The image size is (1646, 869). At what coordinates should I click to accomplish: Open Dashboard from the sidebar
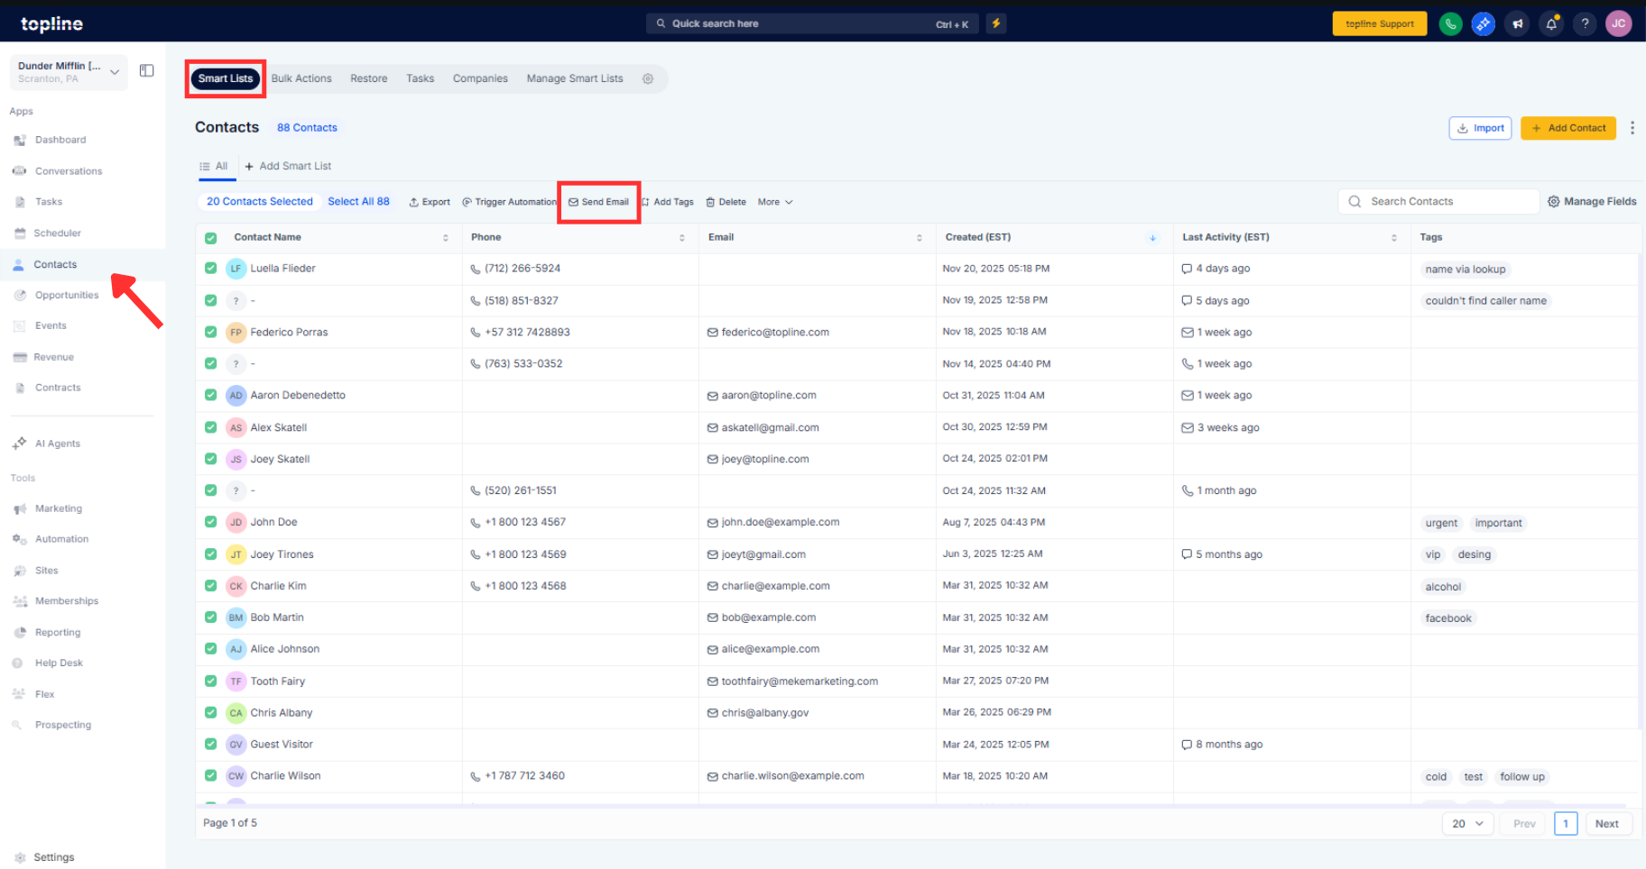[x=60, y=140]
